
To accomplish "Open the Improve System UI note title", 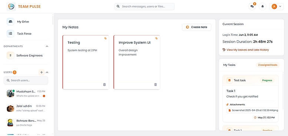I will pos(135,42).
